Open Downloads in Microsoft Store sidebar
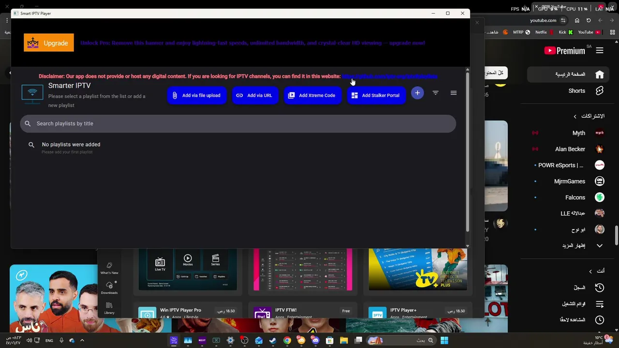The width and height of the screenshot is (619, 348). [x=109, y=288]
